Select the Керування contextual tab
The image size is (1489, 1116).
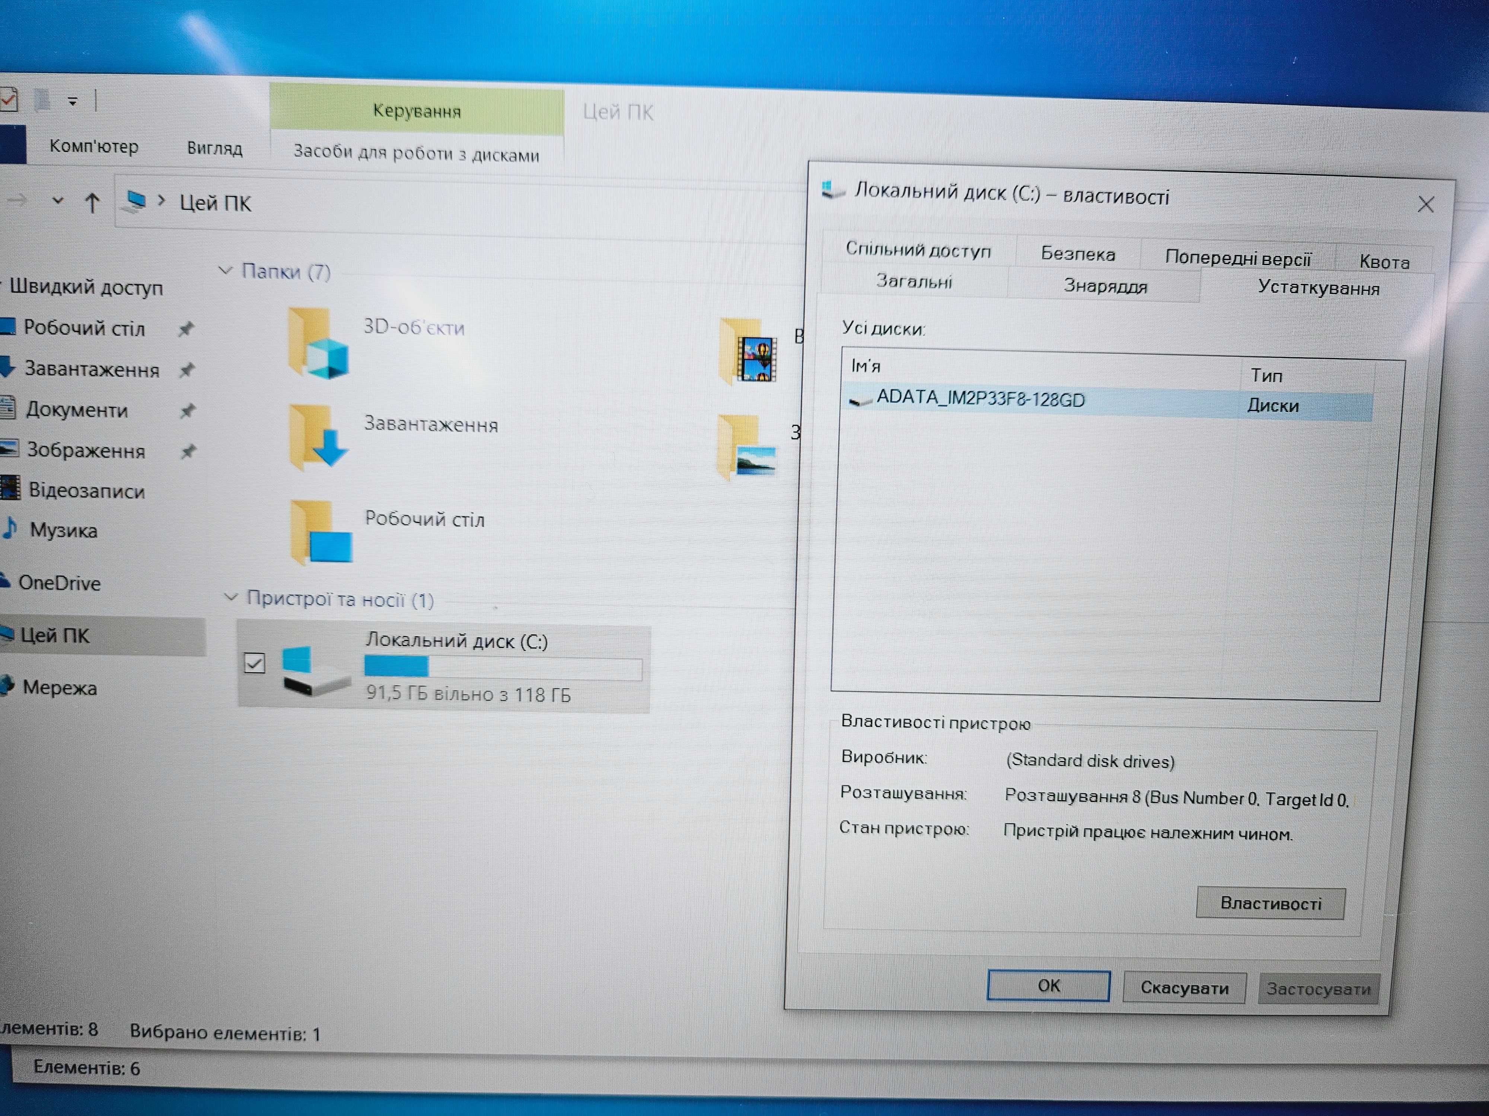click(417, 110)
